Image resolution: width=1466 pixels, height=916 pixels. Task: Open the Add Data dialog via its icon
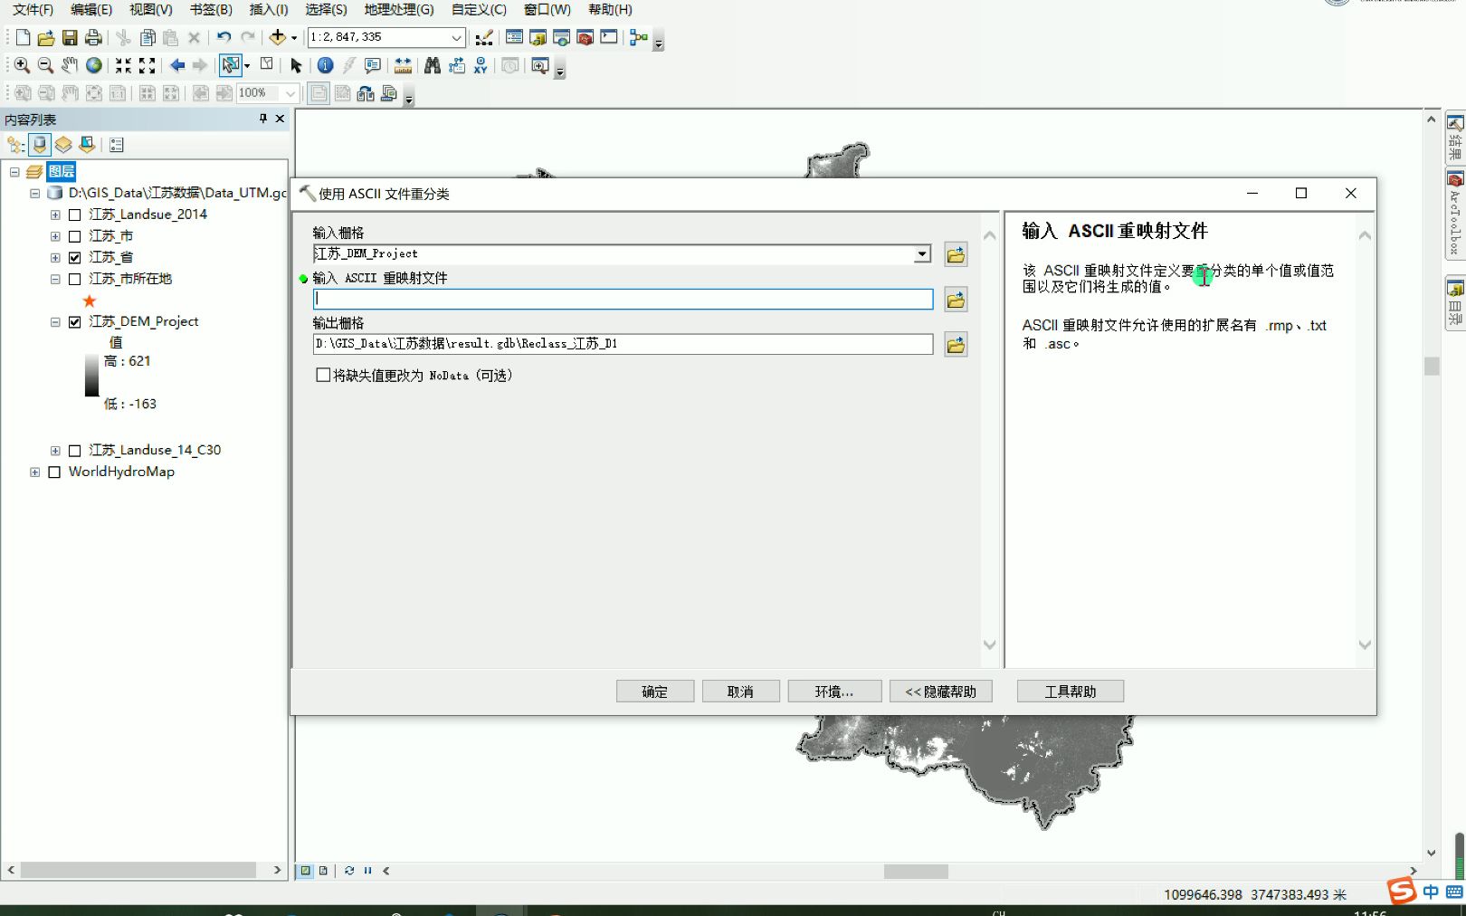pyautogui.click(x=276, y=37)
